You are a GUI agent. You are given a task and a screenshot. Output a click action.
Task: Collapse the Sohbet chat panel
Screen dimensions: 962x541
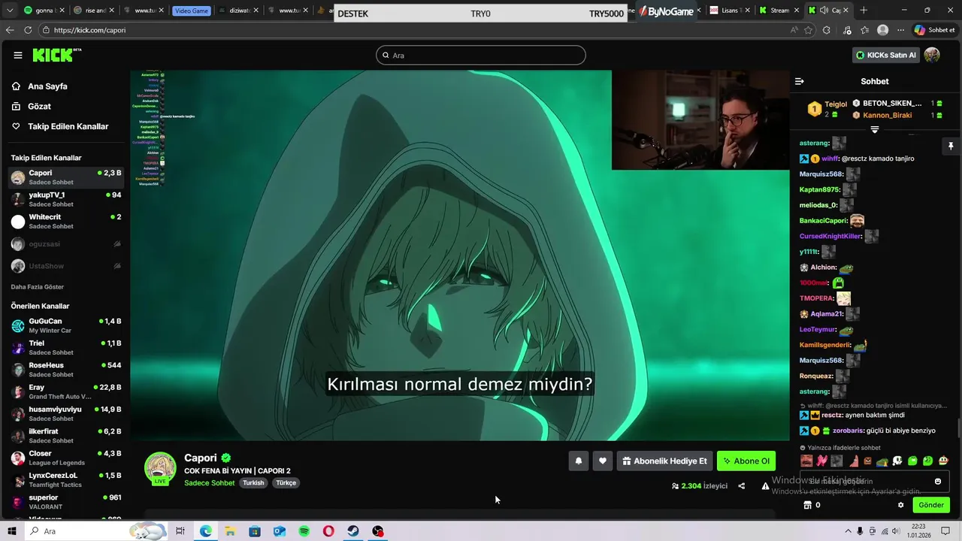pos(800,81)
